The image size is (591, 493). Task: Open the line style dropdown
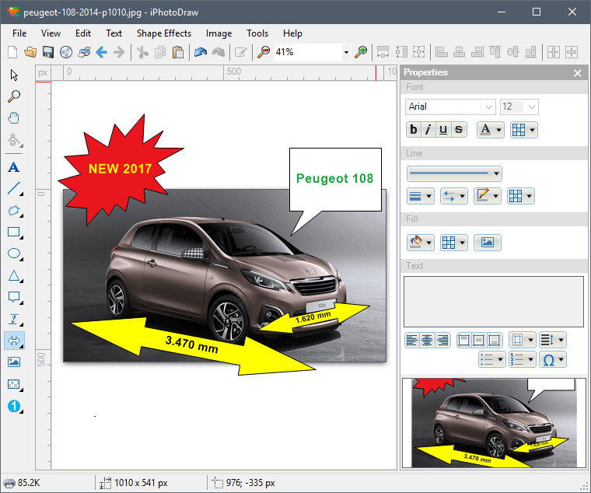pyautogui.click(x=455, y=173)
